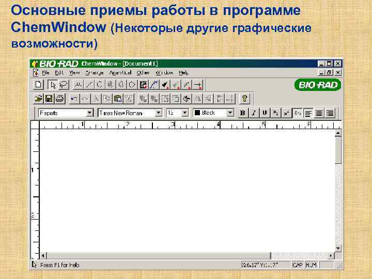Toggle Bold formatting
Screen dimensions: 372x279
pyautogui.click(x=242, y=113)
